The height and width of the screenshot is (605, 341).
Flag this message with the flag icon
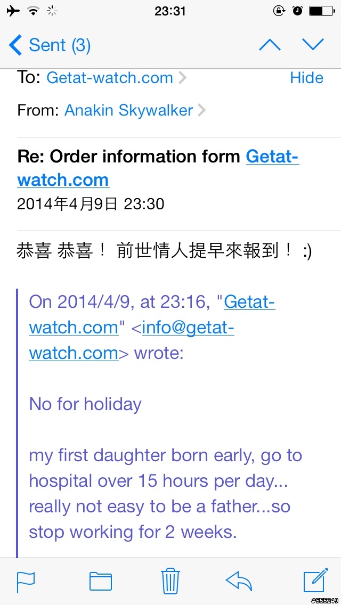pos(26,582)
